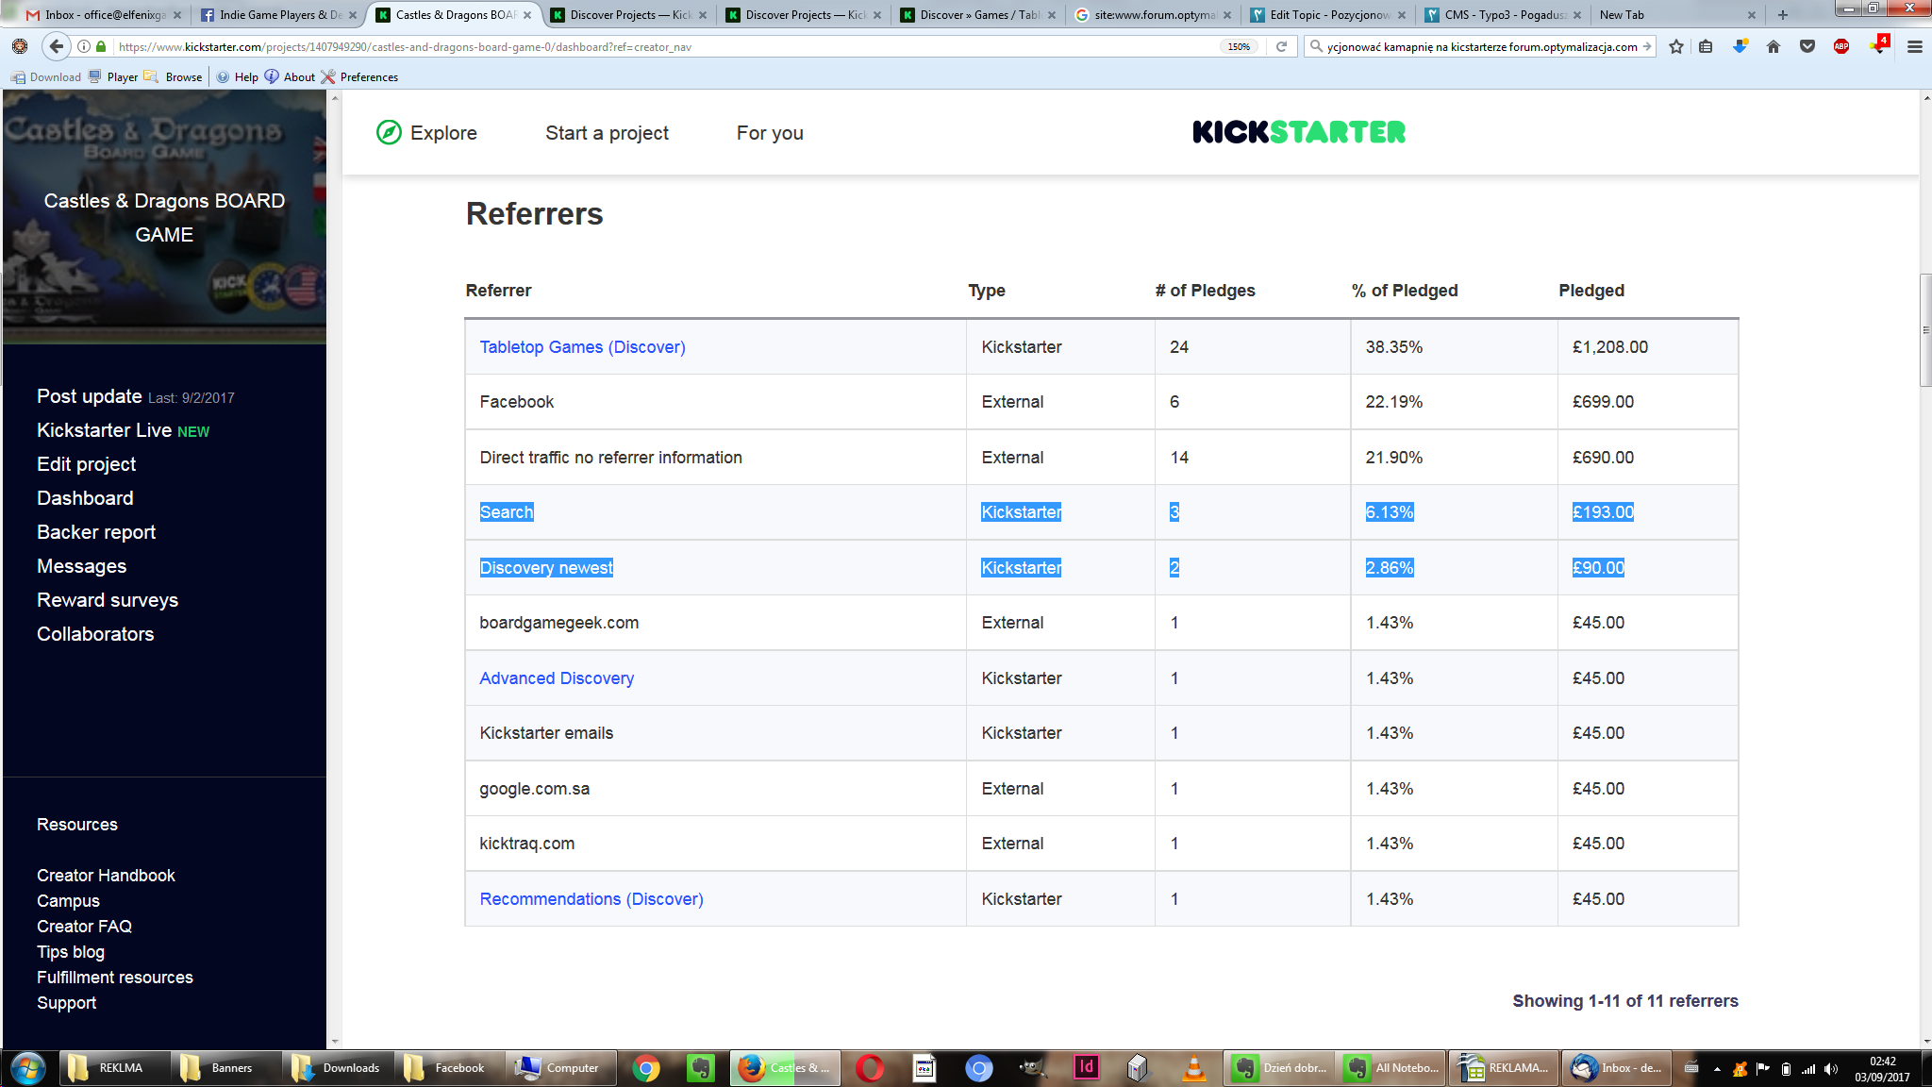This screenshot has width=1932, height=1087.
Task: Open the Discovery newest referrer link
Action: click(546, 568)
